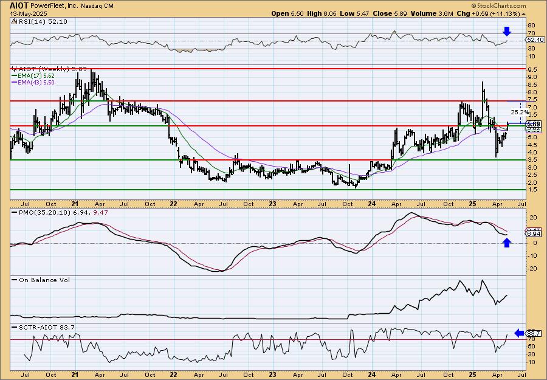This screenshot has height=380, width=547.
Task: Select the Close 5.89 value
Action: point(390,13)
